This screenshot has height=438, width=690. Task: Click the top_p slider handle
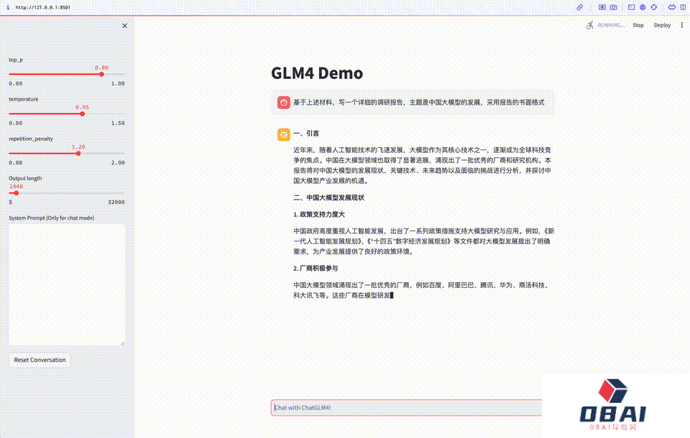pyautogui.click(x=101, y=74)
